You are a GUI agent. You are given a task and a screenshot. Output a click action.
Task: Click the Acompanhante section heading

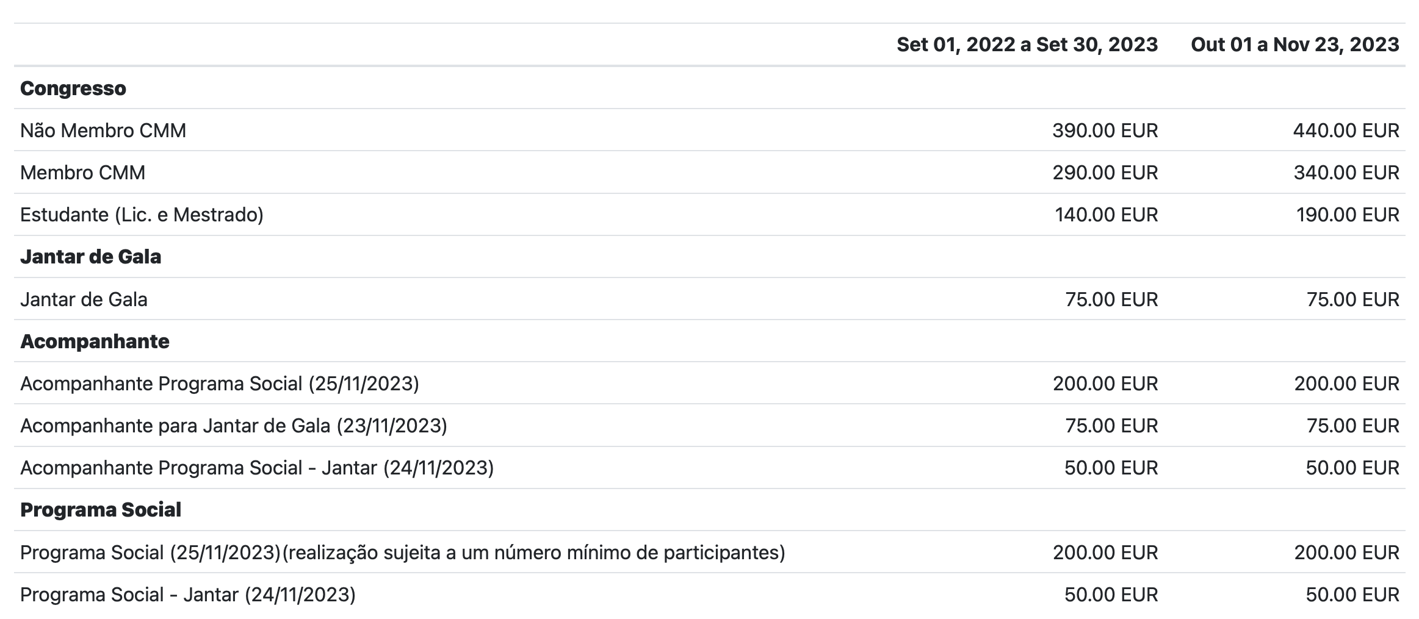[x=95, y=342]
